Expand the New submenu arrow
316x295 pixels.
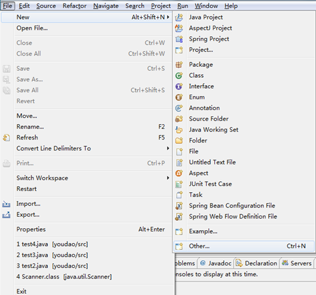(168, 17)
